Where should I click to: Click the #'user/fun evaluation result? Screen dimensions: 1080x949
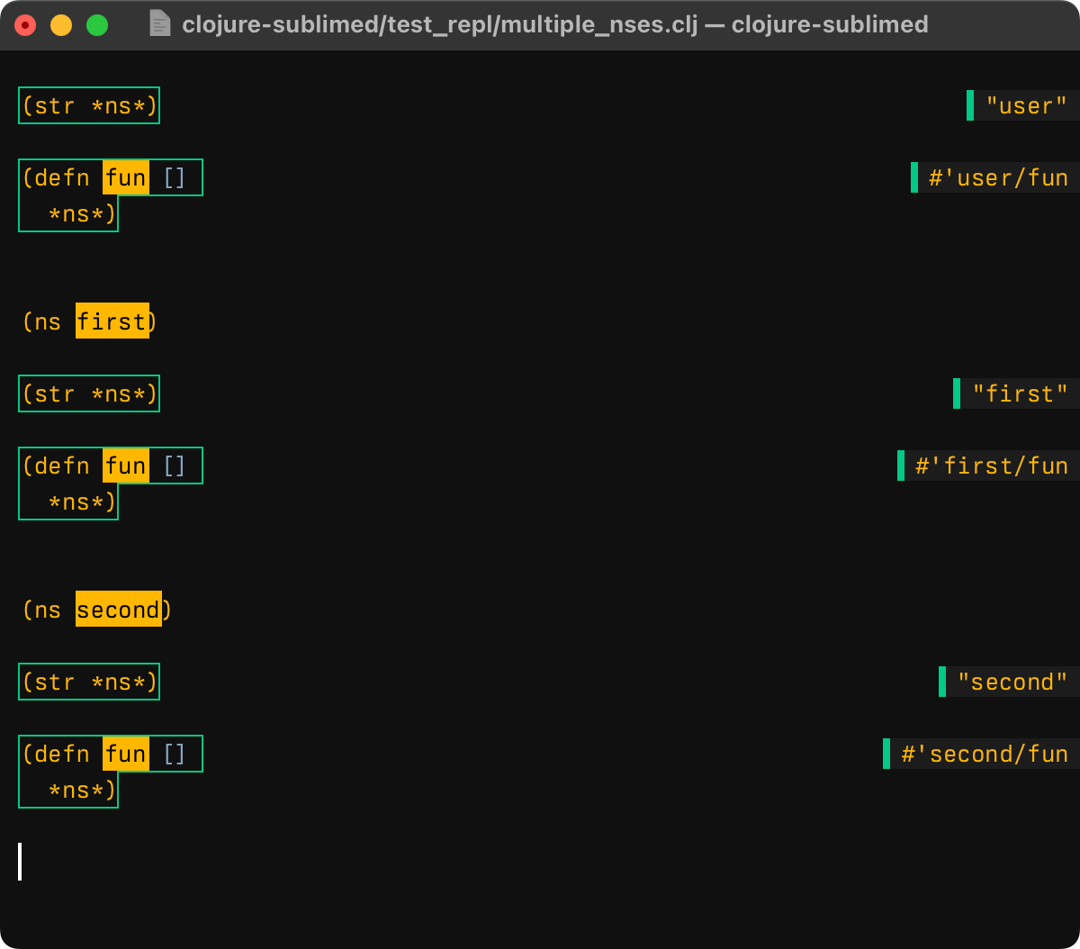(998, 178)
